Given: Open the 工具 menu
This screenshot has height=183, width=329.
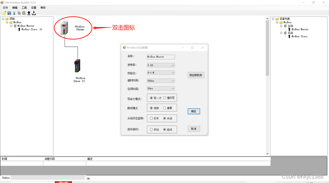Looking at the screenshot, I should [24, 8].
